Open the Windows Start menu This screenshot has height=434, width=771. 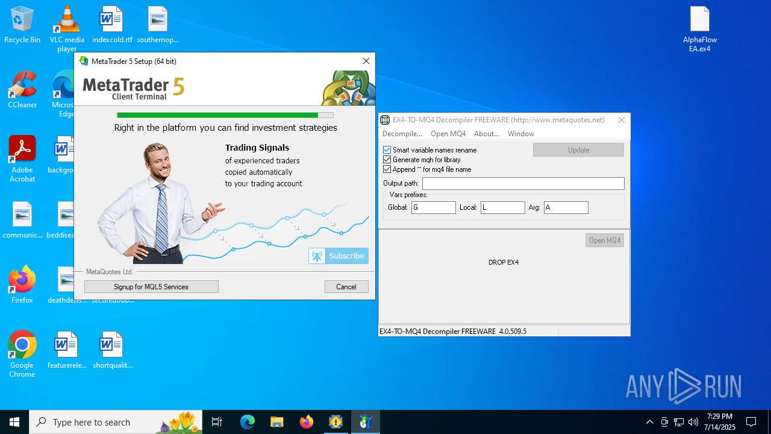click(x=14, y=422)
